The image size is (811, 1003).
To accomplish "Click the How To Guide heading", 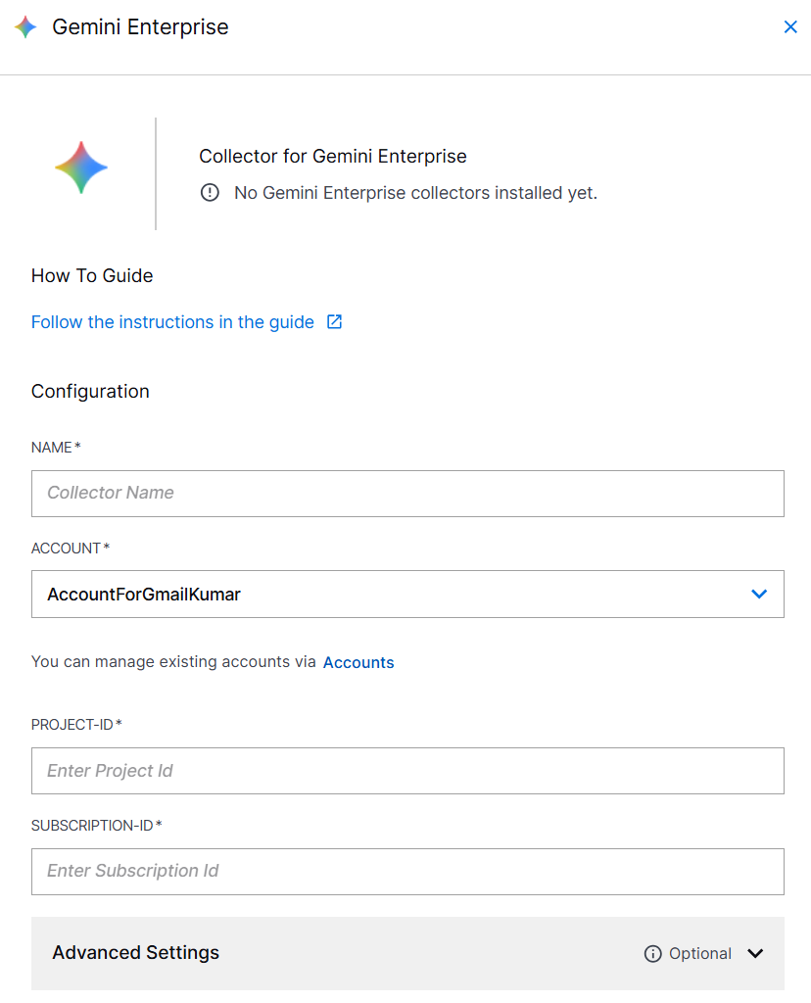I will [91, 275].
